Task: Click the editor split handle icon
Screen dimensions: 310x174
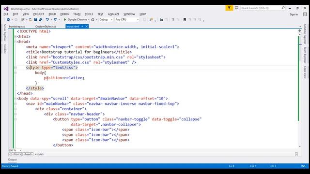Action: [x=300, y=31]
